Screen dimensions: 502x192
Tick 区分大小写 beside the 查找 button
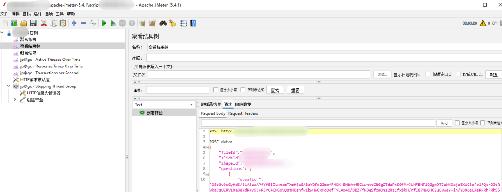click(216, 90)
